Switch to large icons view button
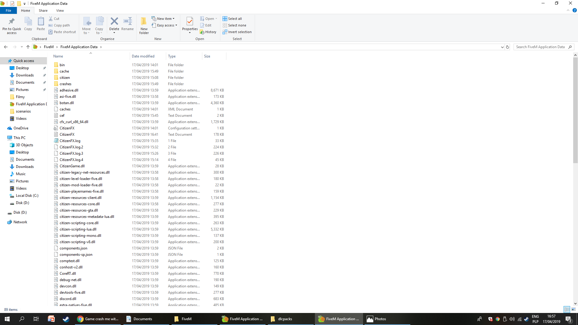 (x=573, y=309)
